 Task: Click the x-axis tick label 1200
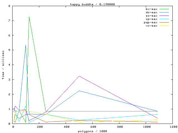coord(173,127)
